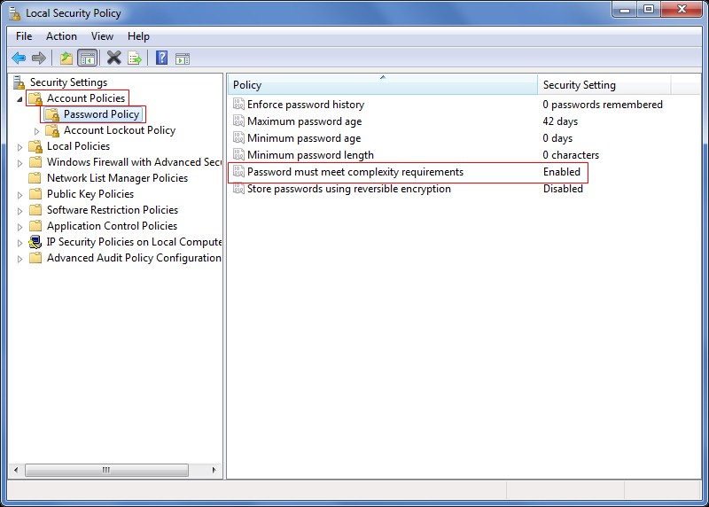Collapse the Account Policies tree node
Screen dimensions: 709x507
(x=19, y=98)
